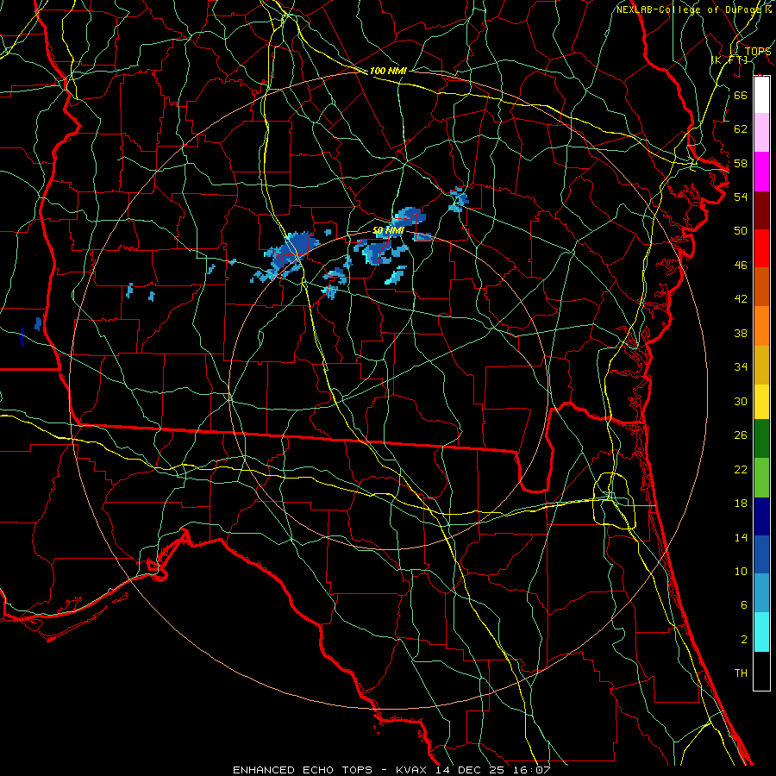Screen dimensions: 776x776
Task: Click the legend value '22'
Action: 741,469
